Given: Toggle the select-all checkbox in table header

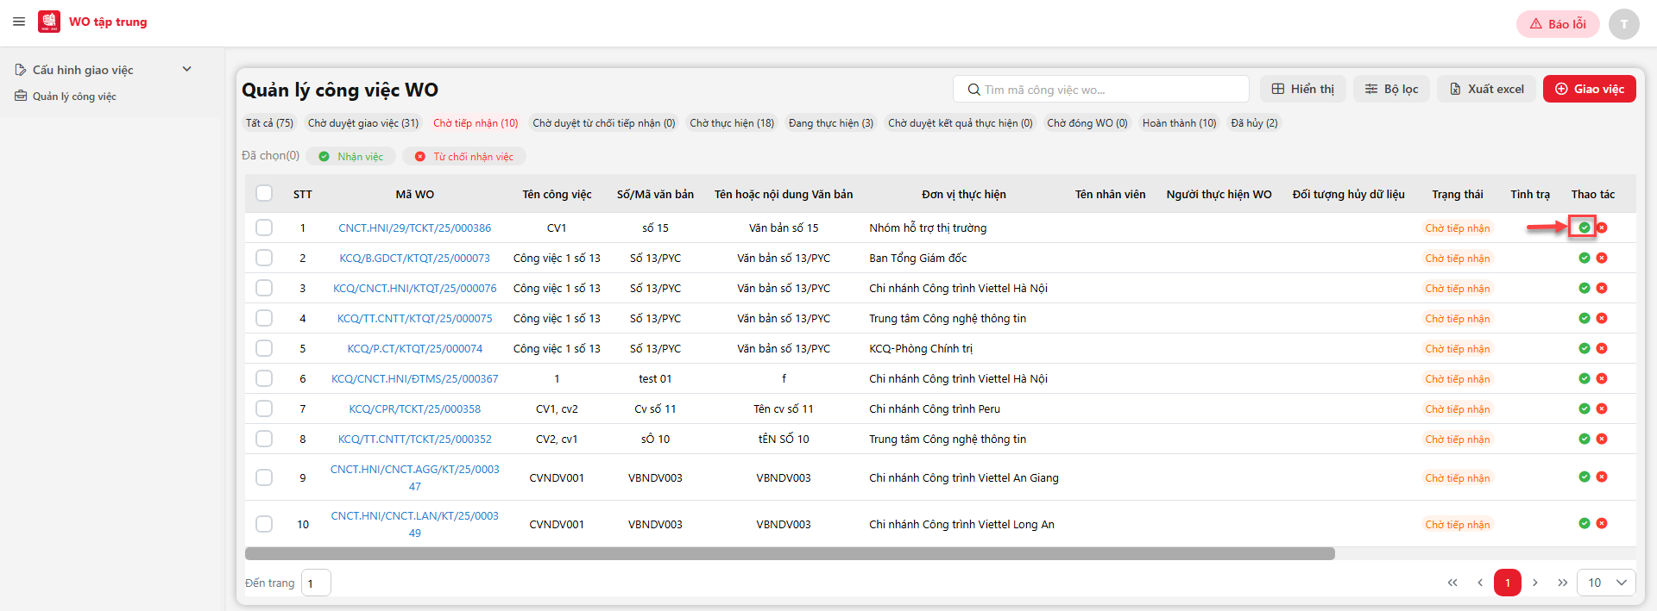Looking at the screenshot, I should point(264,193).
